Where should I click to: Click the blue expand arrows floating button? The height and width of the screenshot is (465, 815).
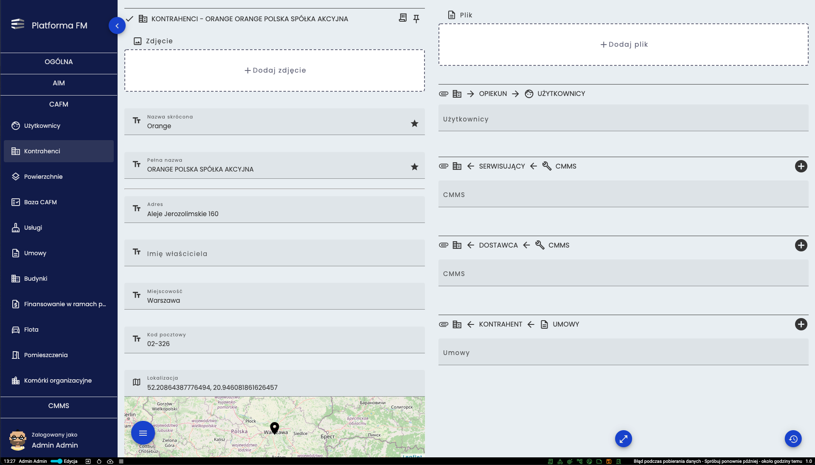click(x=624, y=439)
